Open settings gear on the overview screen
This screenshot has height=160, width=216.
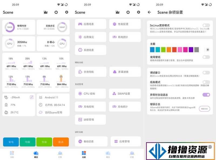coord(66,12)
